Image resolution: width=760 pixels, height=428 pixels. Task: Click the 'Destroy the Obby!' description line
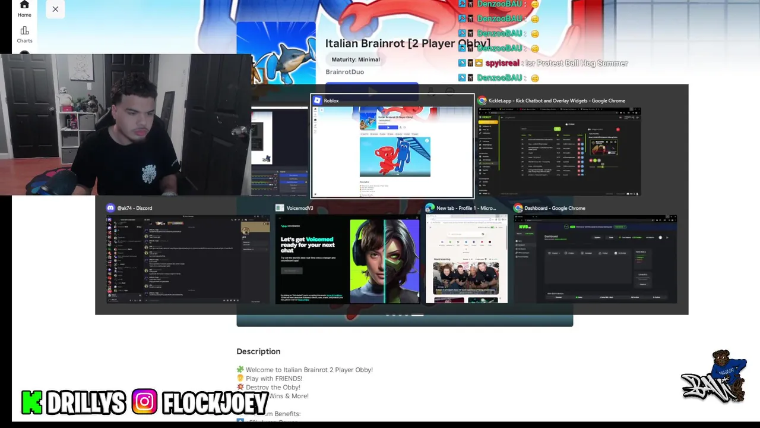pos(273,388)
